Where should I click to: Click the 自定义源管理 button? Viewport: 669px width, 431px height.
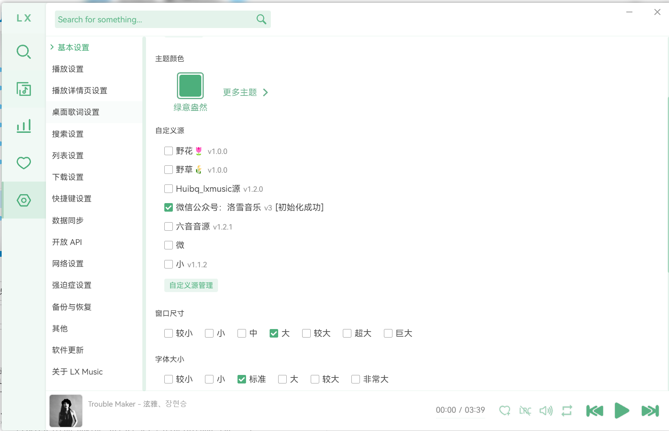(191, 286)
